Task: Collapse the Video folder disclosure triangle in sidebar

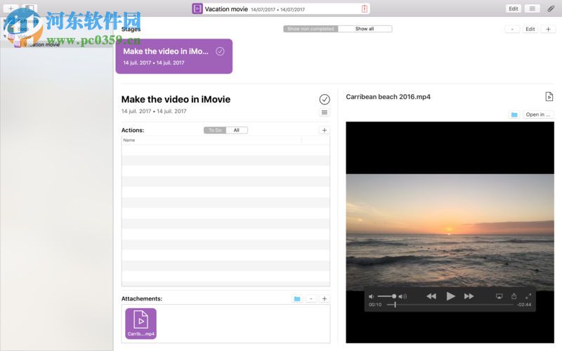Action: pyautogui.click(x=5, y=37)
